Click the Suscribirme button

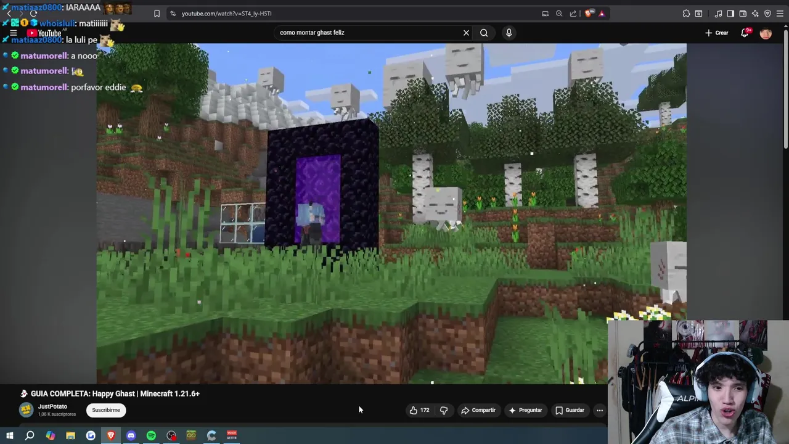click(106, 410)
